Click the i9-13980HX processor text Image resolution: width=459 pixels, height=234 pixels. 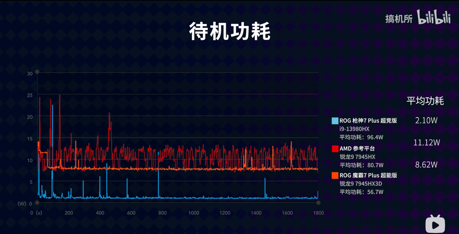click(x=354, y=129)
